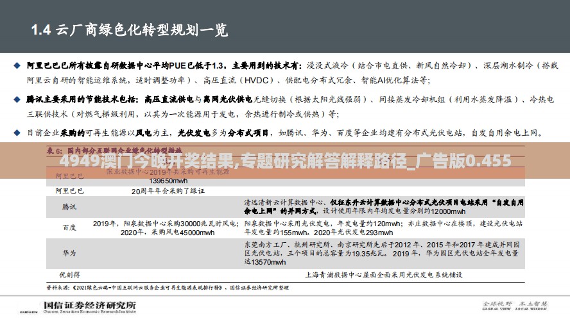Click the Baidu 2019年阳泉数据中心采购 wind power cell
The width and height of the screenshot is (570, 321).
point(166,228)
